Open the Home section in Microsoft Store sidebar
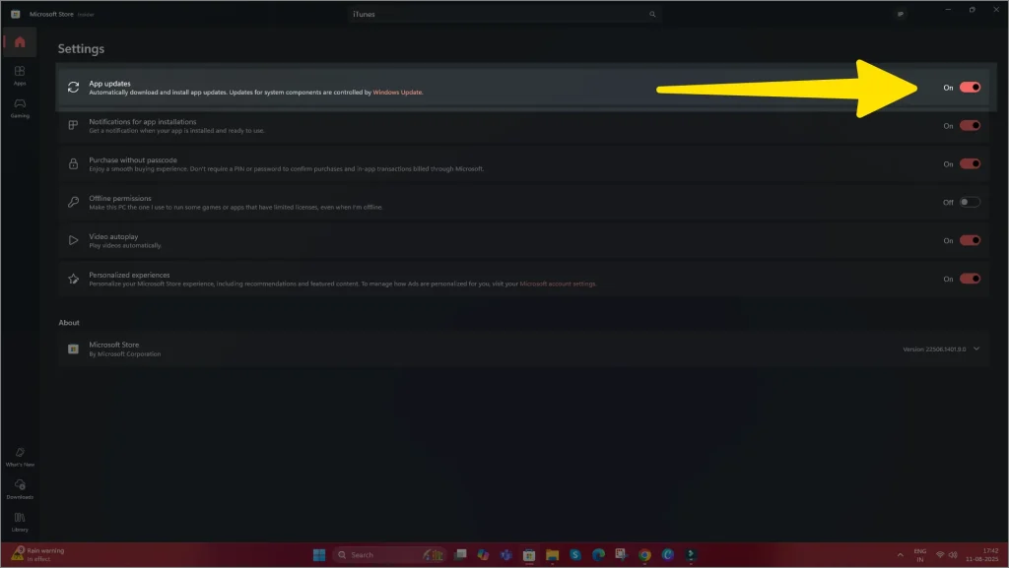1009x568 pixels. tap(18, 41)
